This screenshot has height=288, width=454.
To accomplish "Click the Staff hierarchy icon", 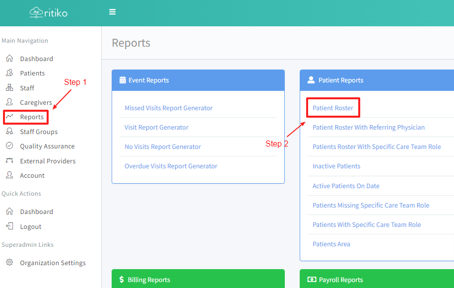I will tap(9, 88).
